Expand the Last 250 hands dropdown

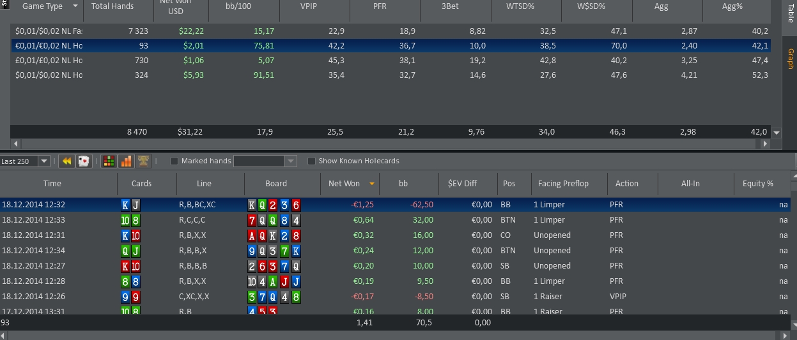click(44, 161)
